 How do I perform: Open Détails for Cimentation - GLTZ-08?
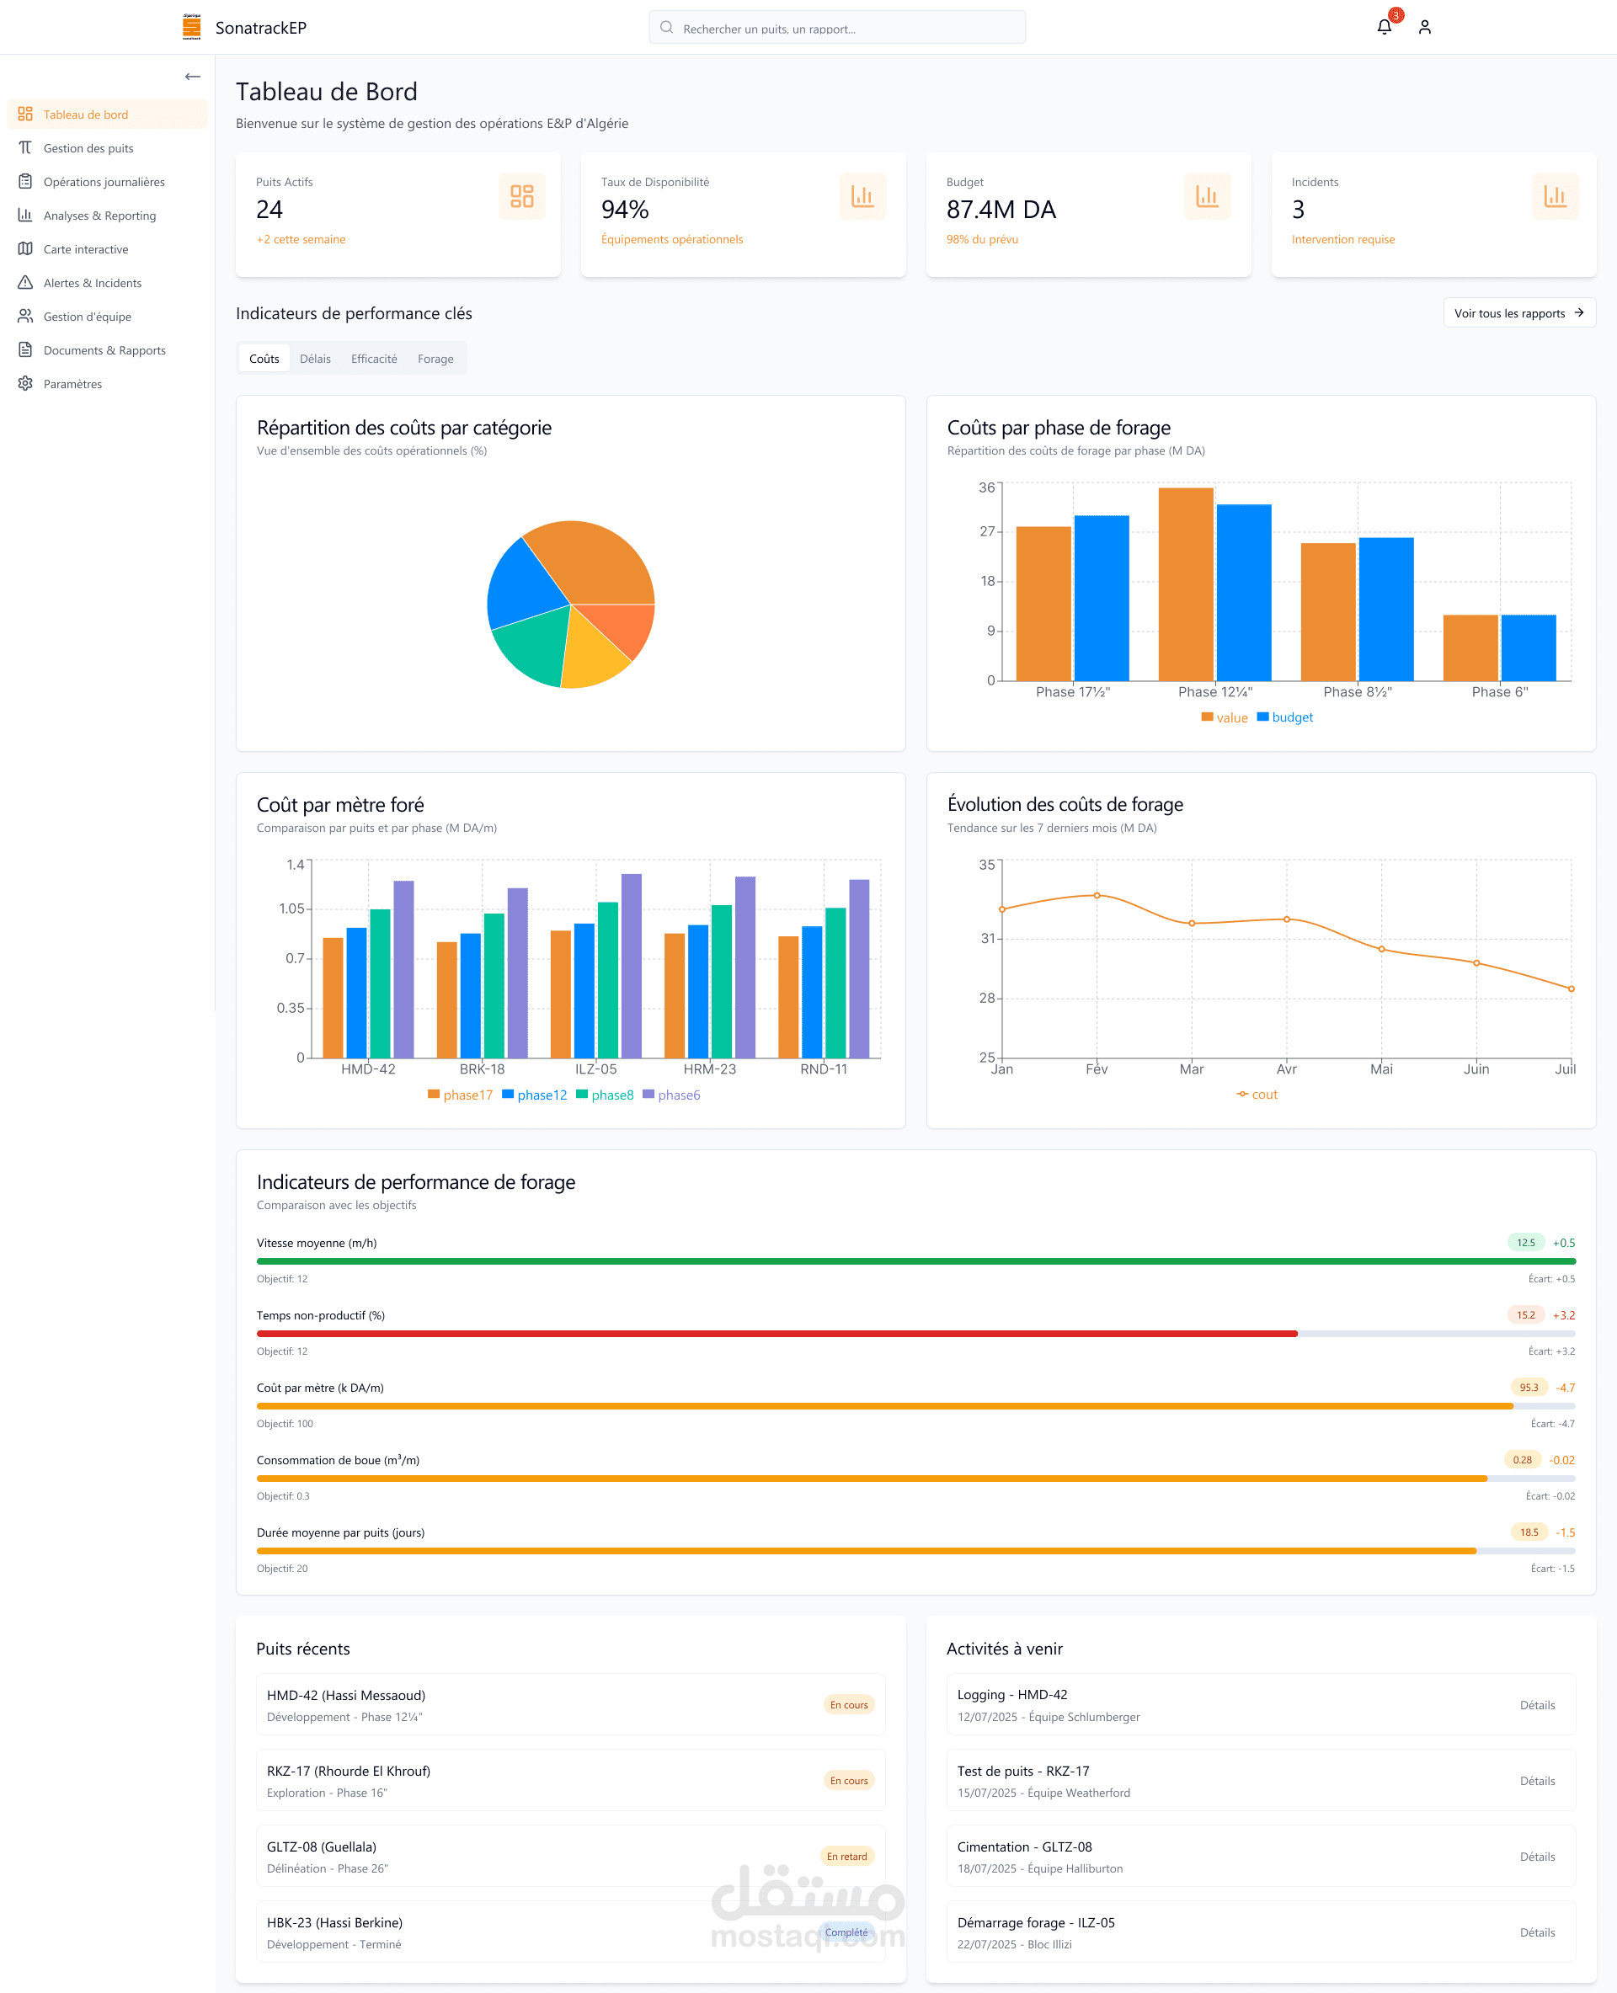pyautogui.click(x=1537, y=1857)
